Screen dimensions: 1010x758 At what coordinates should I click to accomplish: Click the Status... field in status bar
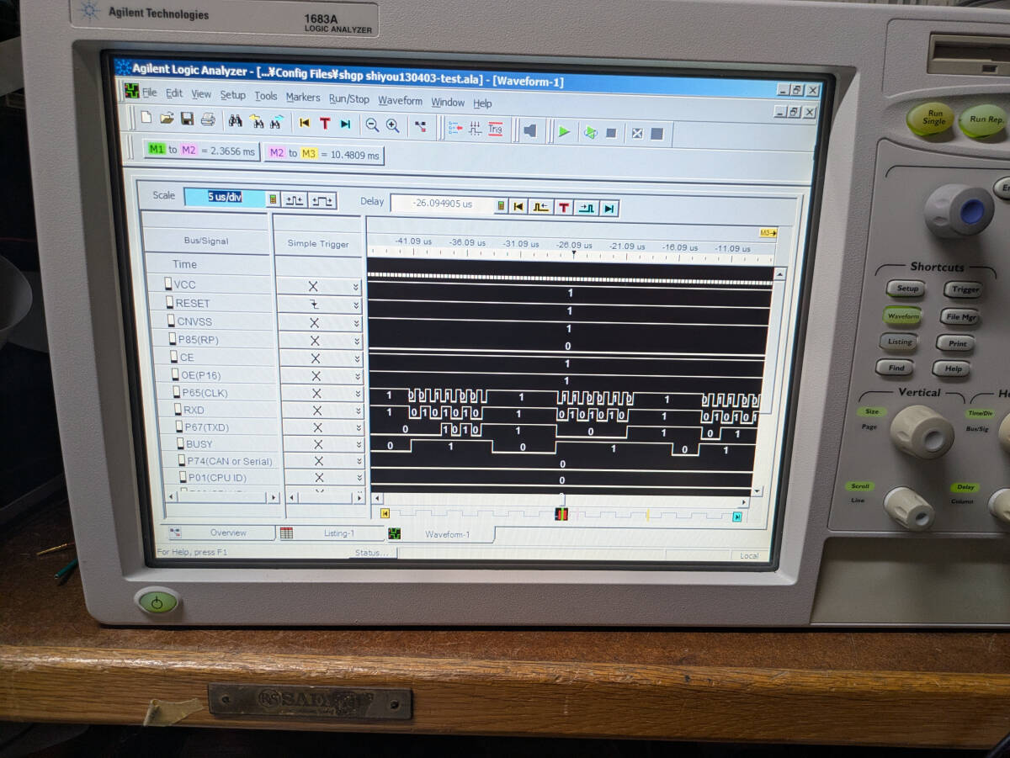373,553
